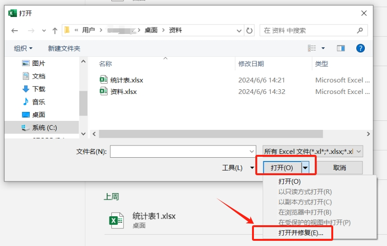The height and width of the screenshot is (246, 387).
Task: Expand the 文件名 dropdown arrow
Action: click(x=252, y=152)
